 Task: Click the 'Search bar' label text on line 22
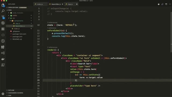click(x=84, y=64)
